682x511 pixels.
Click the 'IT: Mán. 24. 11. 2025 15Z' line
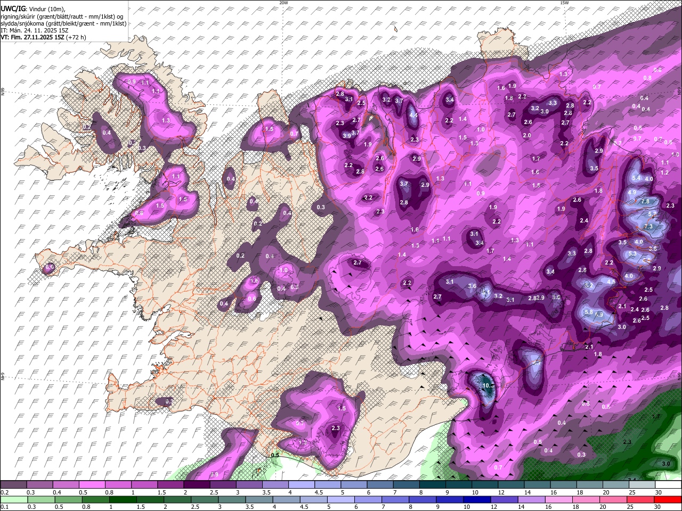(x=35, y=30)
